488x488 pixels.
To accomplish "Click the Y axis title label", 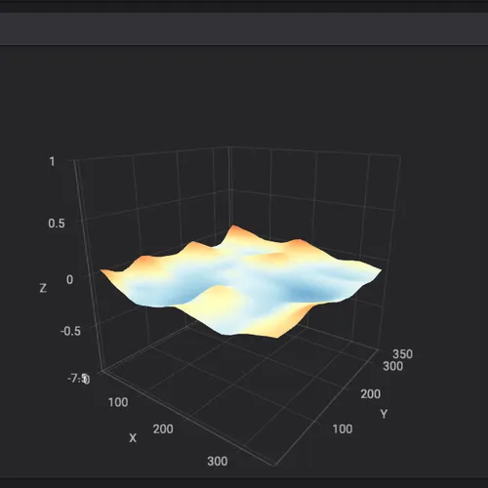I will [384, 414].
